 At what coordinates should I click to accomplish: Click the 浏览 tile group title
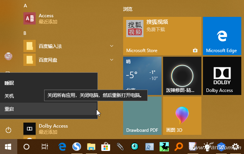click(x=128, y=9)
